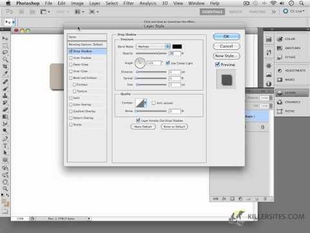Select the Path Selection tool
Viewport: 310px width, 233px height.
point(5,153)
